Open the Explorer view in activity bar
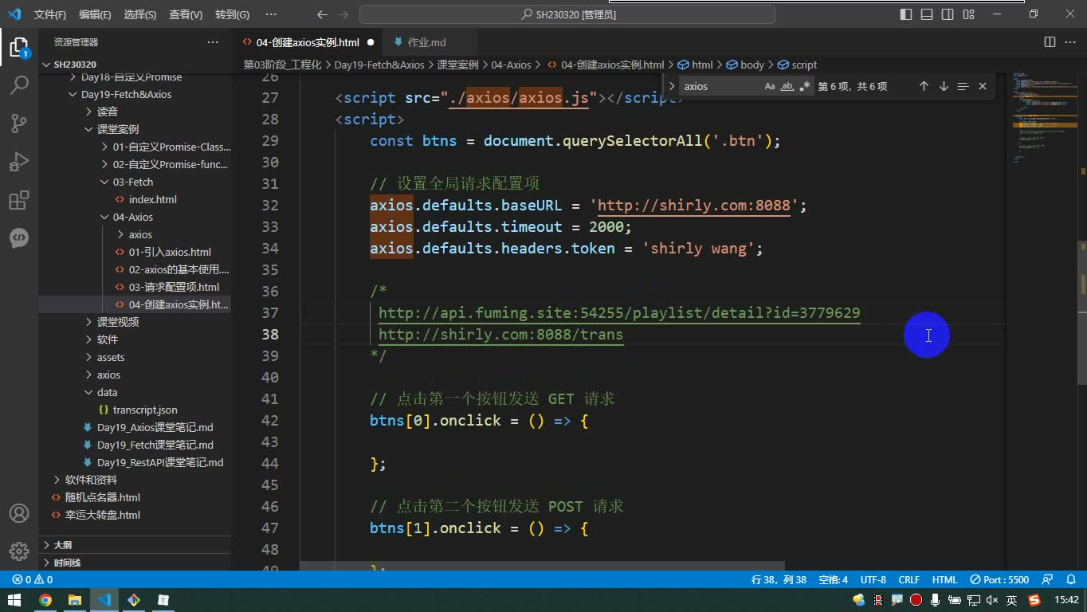Image resolution: width=1087 pixels, height=612 pixels. pos(19,47)
